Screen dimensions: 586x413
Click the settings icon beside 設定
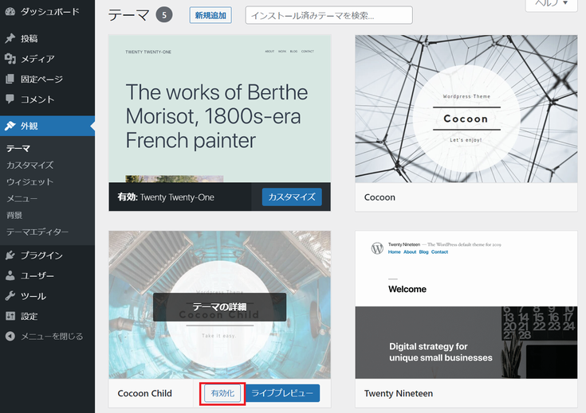(10, 316)
